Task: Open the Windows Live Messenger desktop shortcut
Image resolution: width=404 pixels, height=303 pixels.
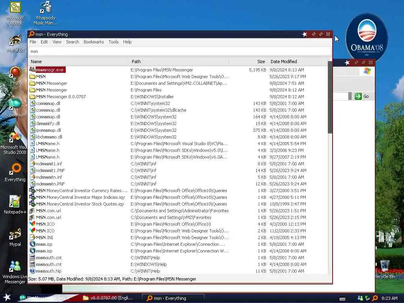Action: (15, 272)
